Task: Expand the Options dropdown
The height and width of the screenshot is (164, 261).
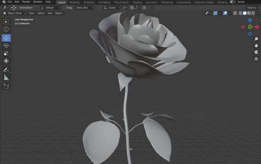Action: (253, 8)
